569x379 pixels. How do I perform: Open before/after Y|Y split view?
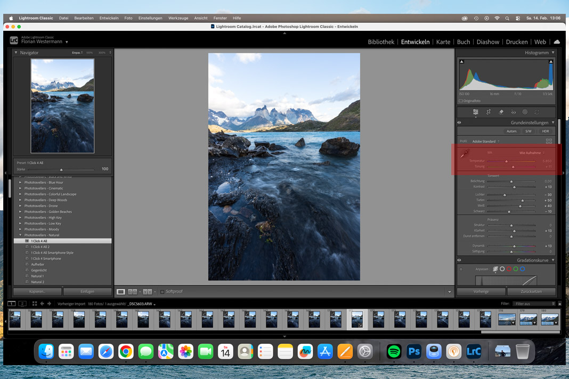pos(148,292)
